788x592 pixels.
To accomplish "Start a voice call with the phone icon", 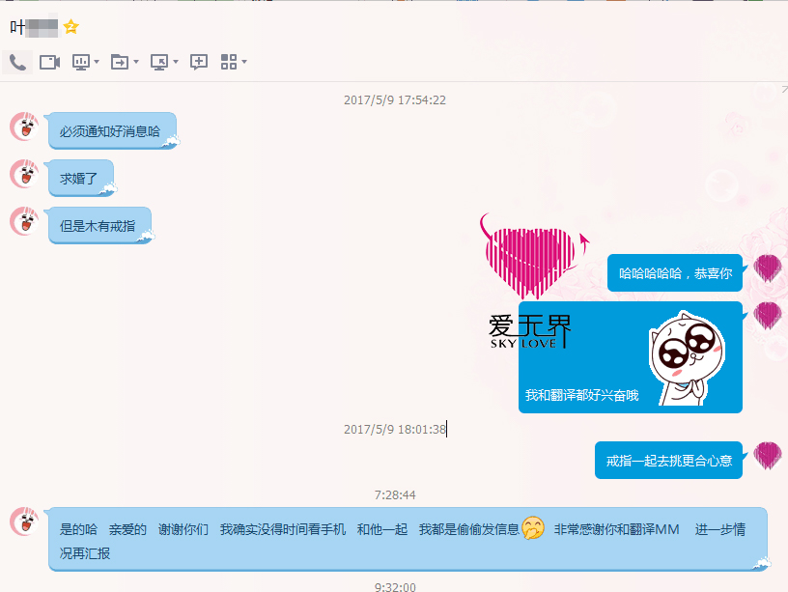I will coord(17,62).
